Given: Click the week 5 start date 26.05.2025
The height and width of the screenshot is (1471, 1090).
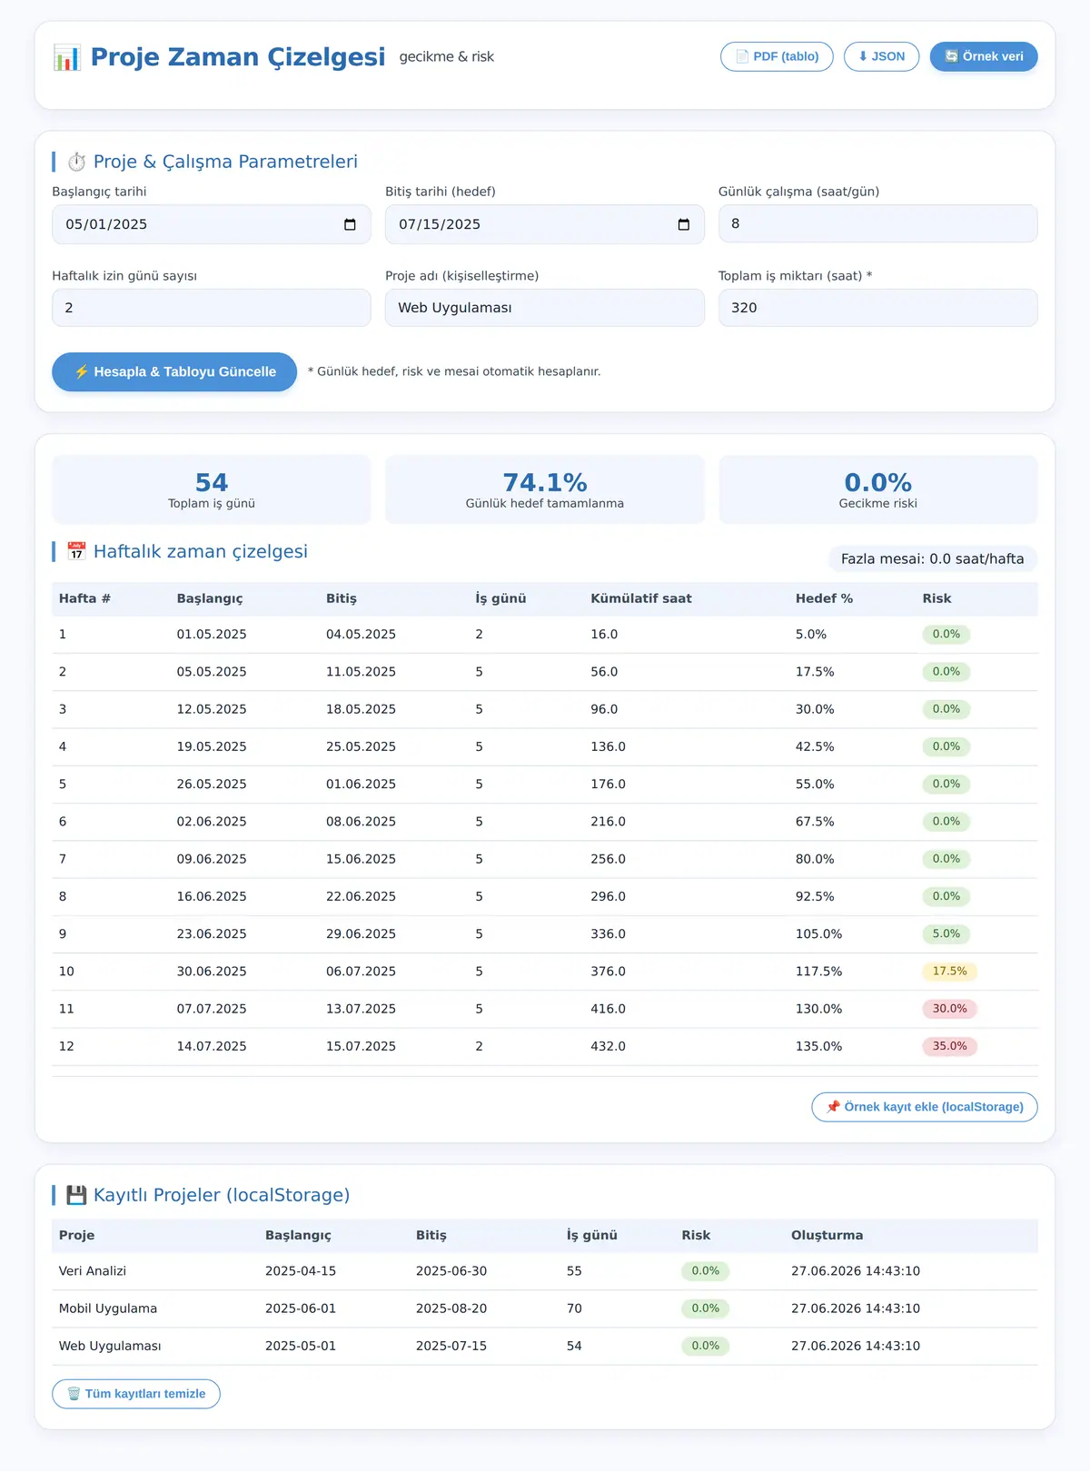Looking at the screenshot, I should click(x=212, y=784).
